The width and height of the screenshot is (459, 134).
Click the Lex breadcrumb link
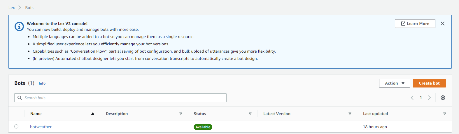coord(11,8)
